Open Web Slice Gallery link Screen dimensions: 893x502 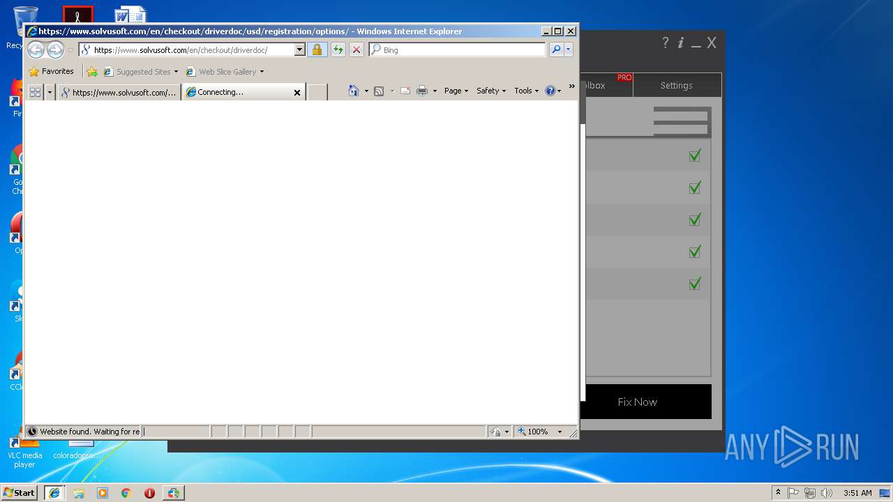click(x=221, y=71)
